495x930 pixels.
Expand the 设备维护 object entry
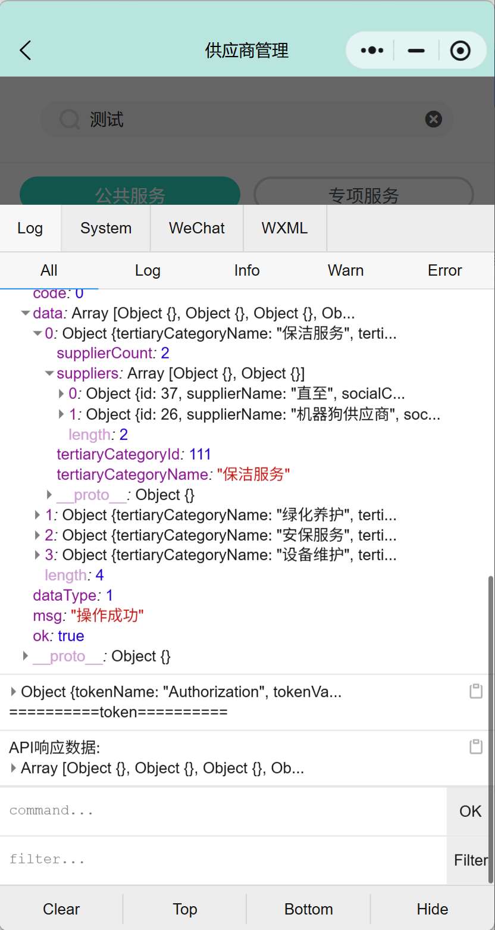(38, 555)
